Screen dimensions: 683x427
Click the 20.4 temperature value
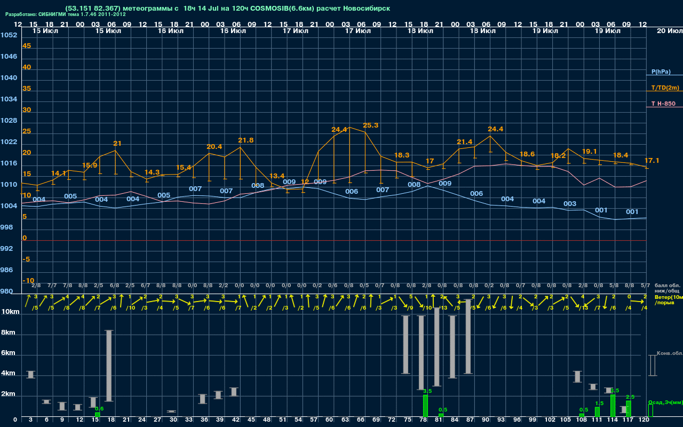click(215, 147)
